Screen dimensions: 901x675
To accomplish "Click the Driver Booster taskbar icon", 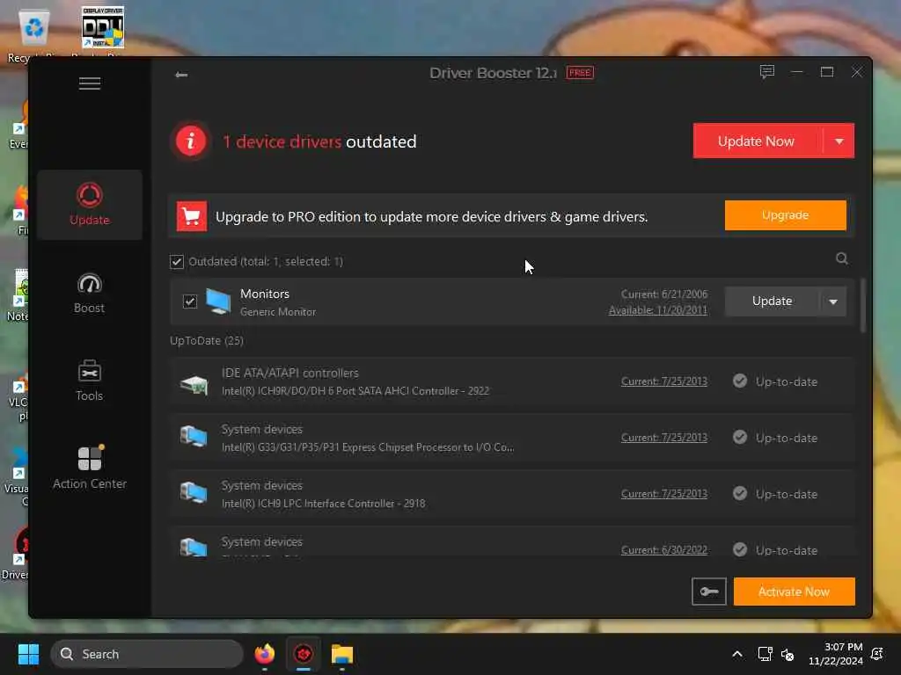I will click(x=304, y=654).
